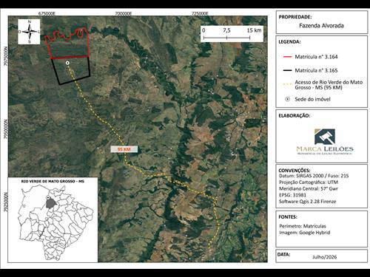Click the Julho/2026 date value

pos(325,257)
